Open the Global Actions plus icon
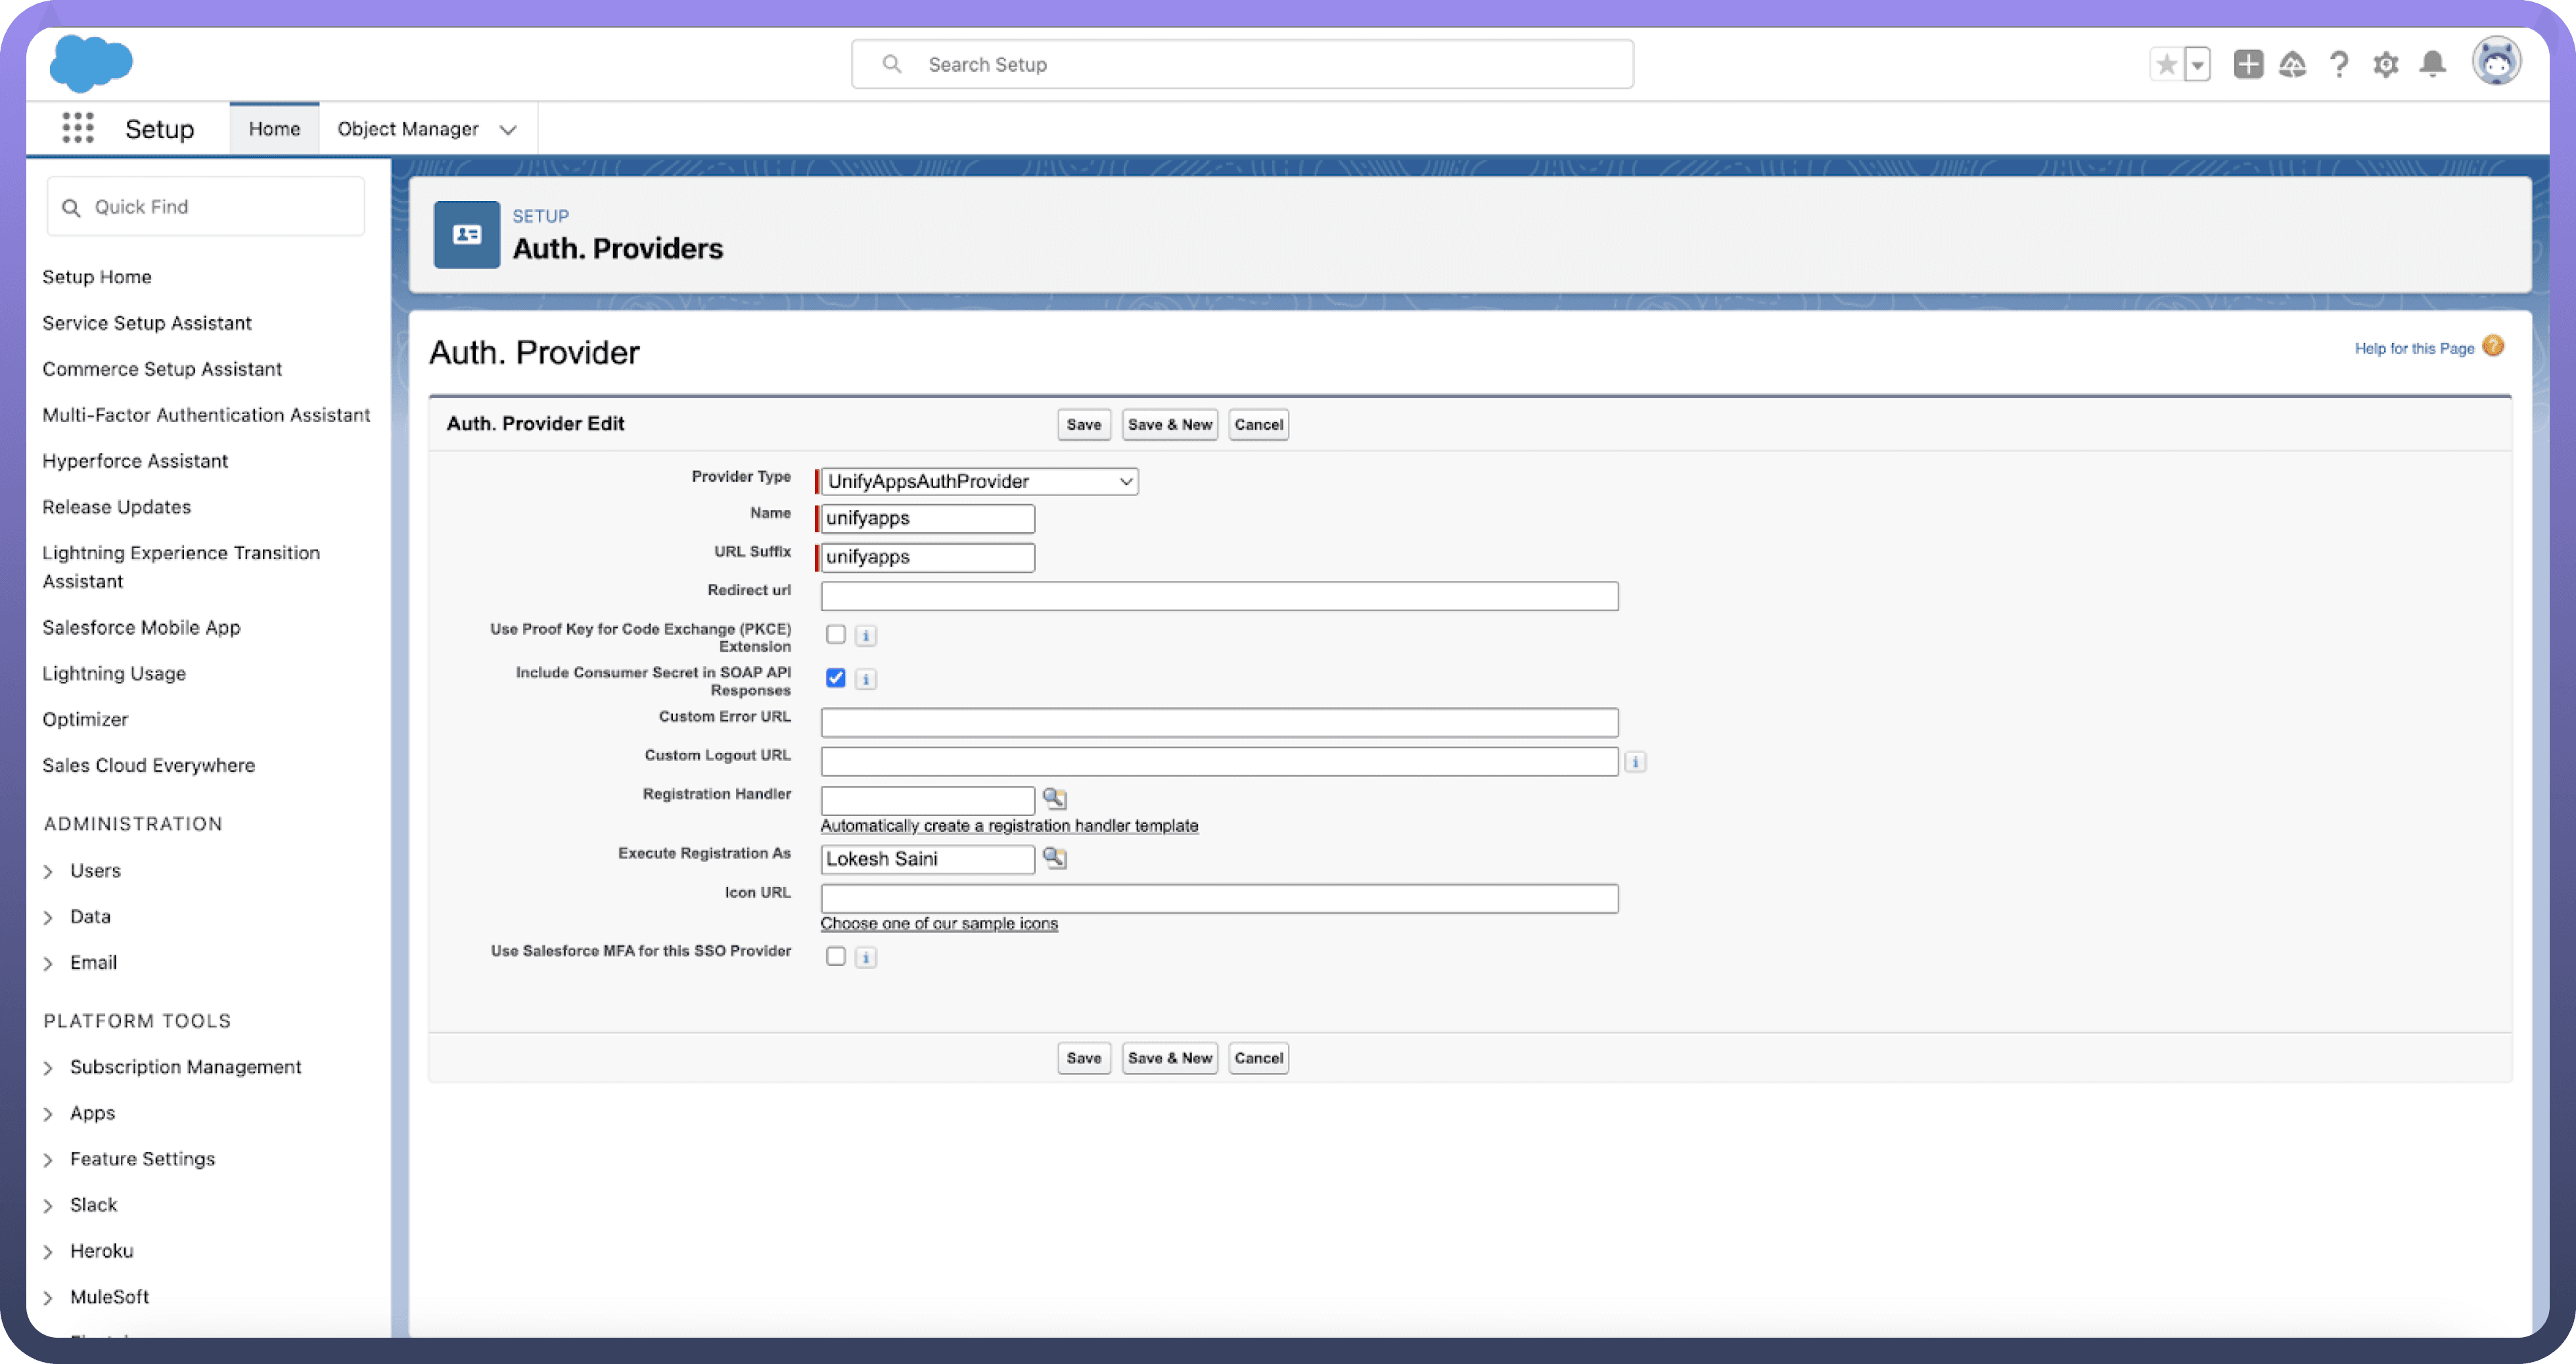 2248,65
